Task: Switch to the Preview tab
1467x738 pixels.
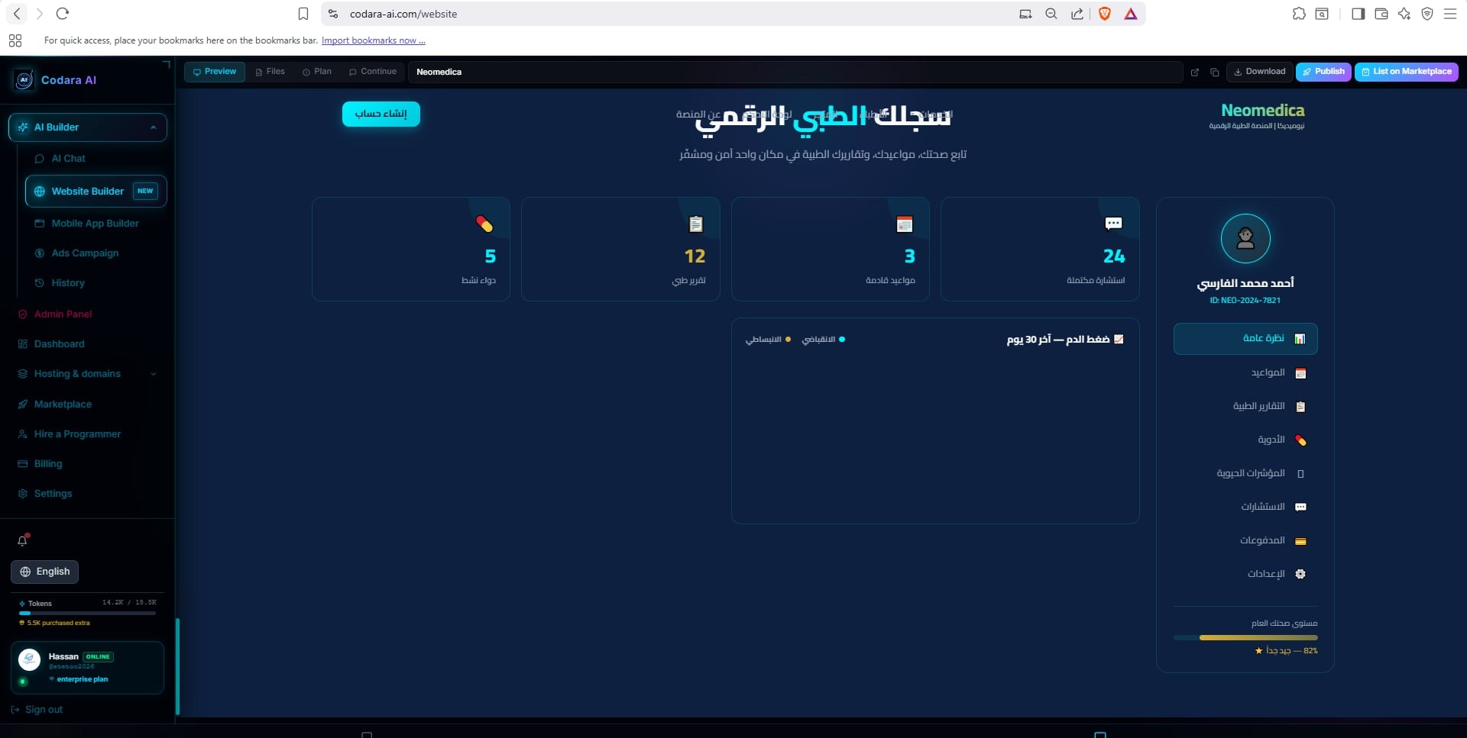Action: [x=215, y=72]
